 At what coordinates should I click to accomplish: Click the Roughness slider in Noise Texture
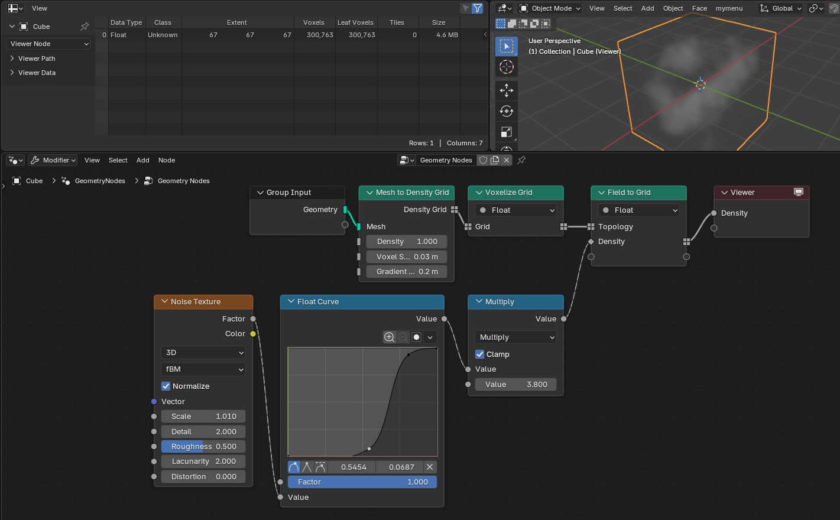click(203, 447)
